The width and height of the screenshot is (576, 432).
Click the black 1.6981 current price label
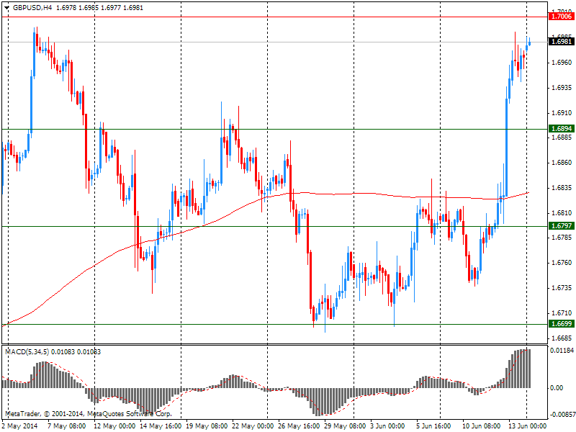click(562, 42)
